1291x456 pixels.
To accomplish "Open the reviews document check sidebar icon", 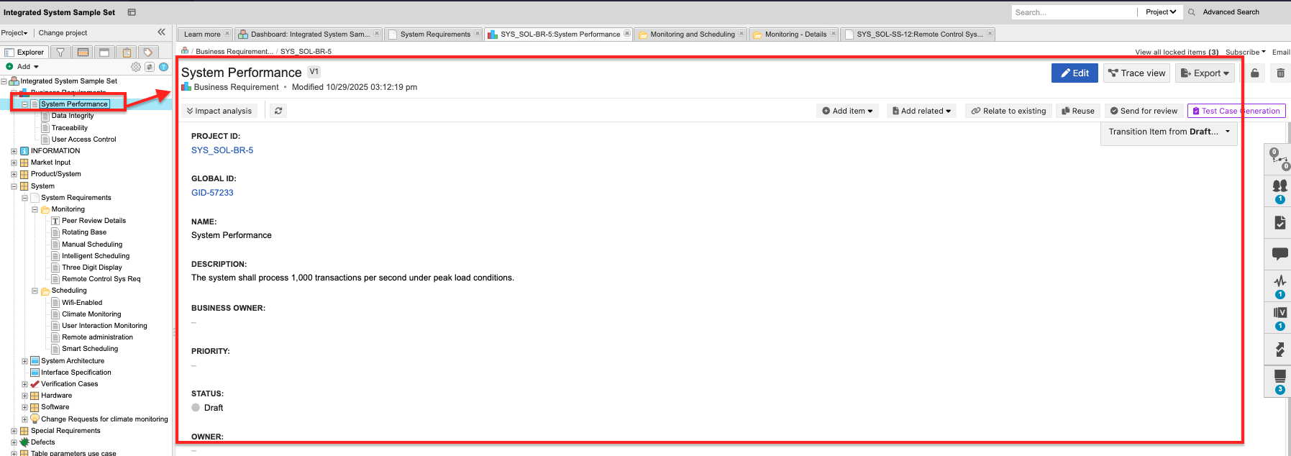I will coord(1279,222).
